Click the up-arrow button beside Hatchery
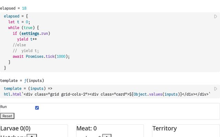 pyautogui.click(x=32, y=136)
